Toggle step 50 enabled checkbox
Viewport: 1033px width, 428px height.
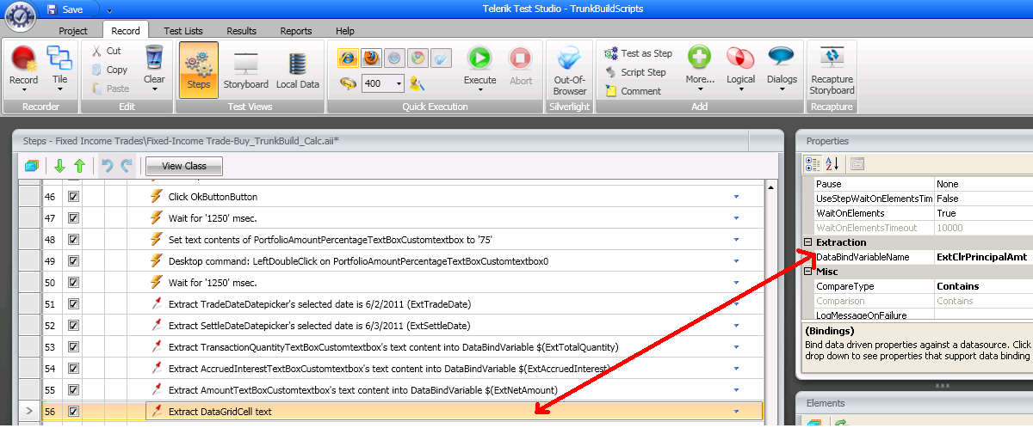tap(73, 283)
